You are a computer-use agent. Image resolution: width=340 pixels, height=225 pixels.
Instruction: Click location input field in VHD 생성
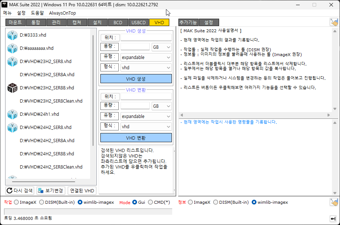coord(146,37)
